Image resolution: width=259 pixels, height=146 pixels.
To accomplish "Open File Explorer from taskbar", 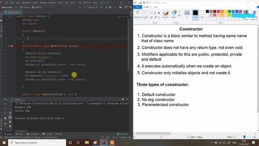I will click(x=87, y=143).
